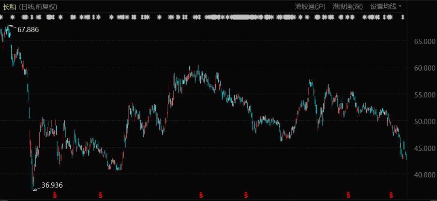Click the fourth red dividend marker from left

(x=246, y=195)
